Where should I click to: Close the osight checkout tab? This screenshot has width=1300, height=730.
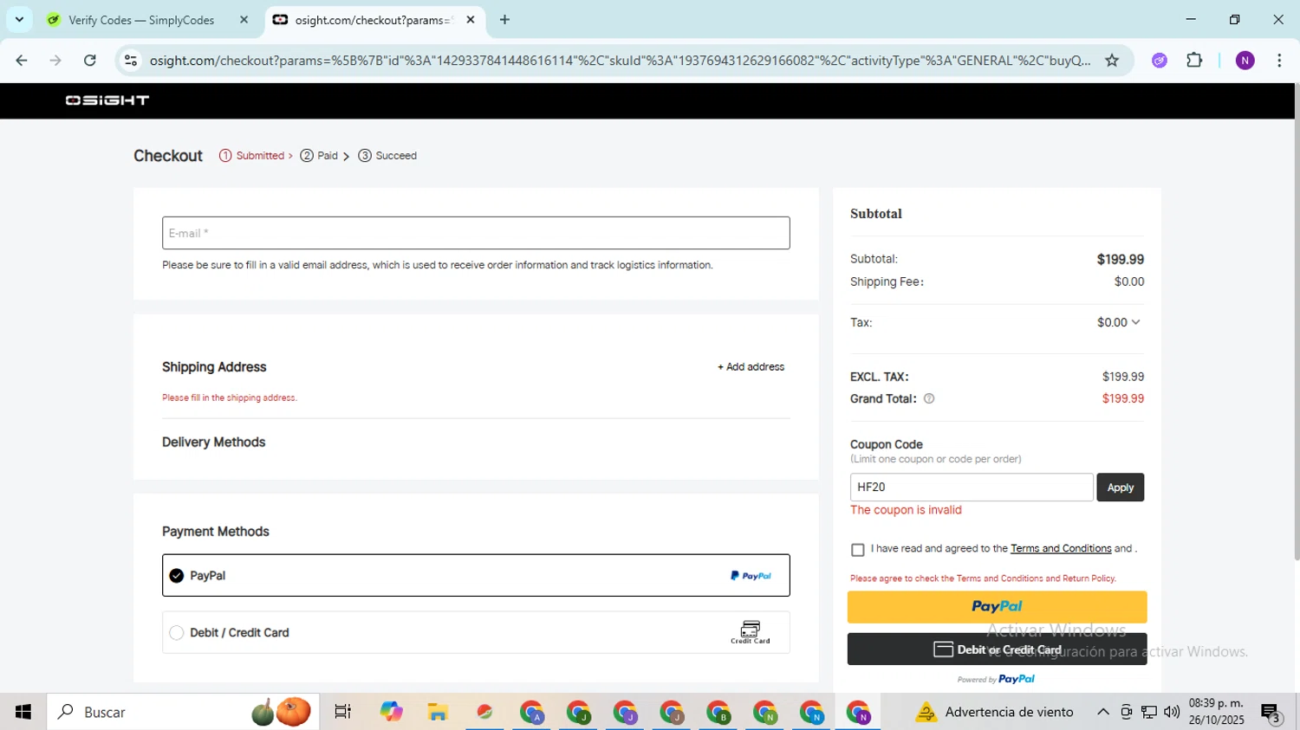(471, 20)
